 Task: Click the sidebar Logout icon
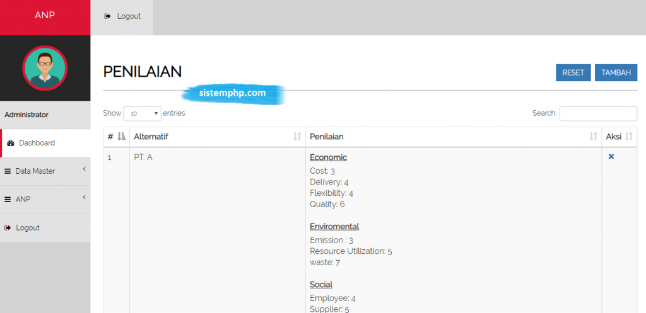[x=8, y=228]
